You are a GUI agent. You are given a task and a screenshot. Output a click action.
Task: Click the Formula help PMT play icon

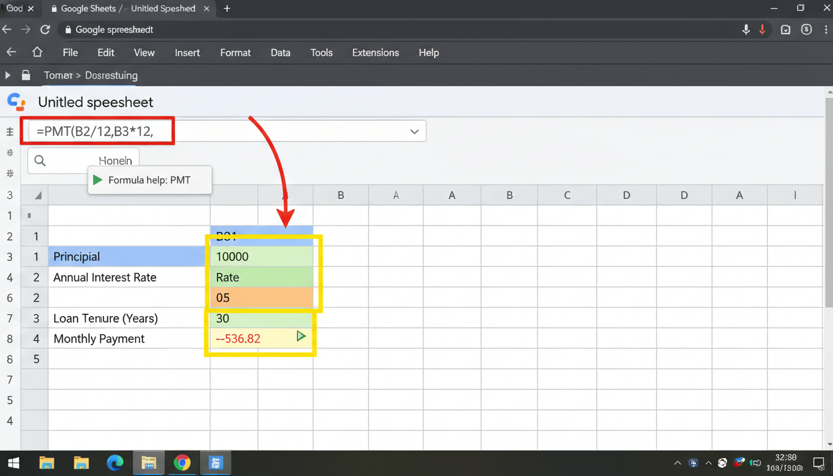coord(98,180)
